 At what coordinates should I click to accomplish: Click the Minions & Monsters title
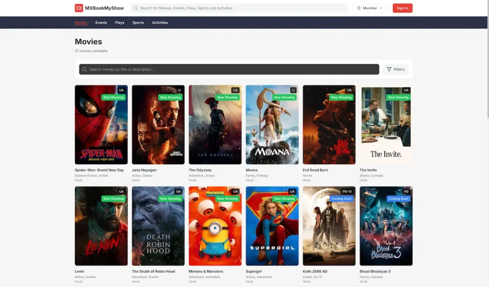tap(206, 271)
